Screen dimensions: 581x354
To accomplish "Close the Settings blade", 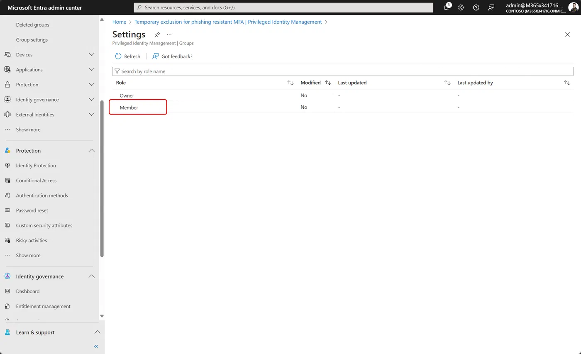I will [567, 34].
